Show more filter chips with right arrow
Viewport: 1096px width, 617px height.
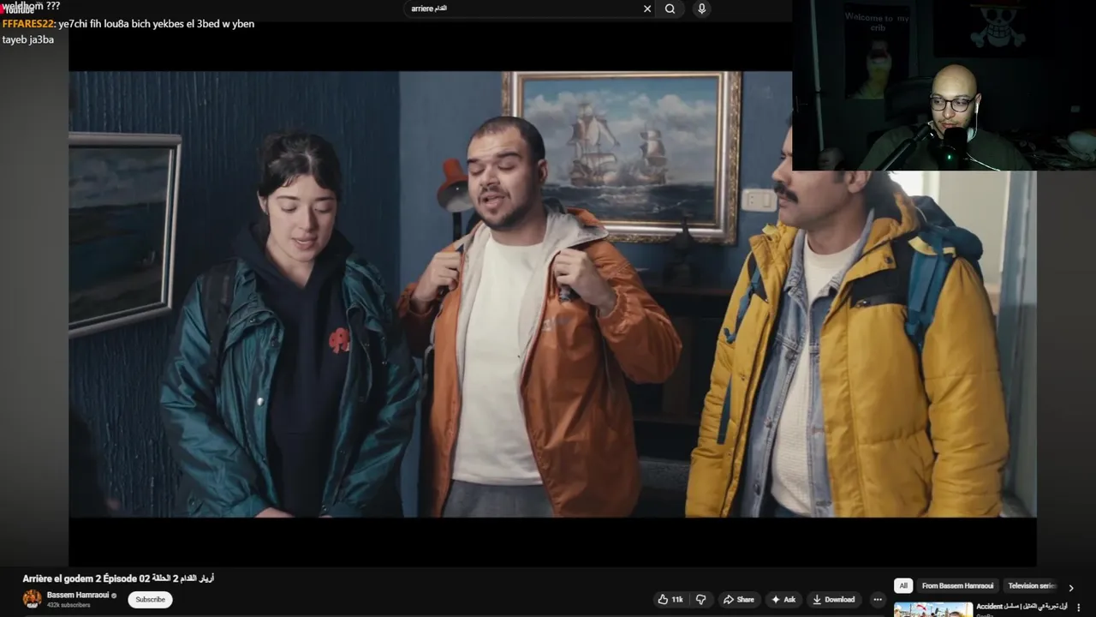pyautogui.click(x=1070, y=588)
